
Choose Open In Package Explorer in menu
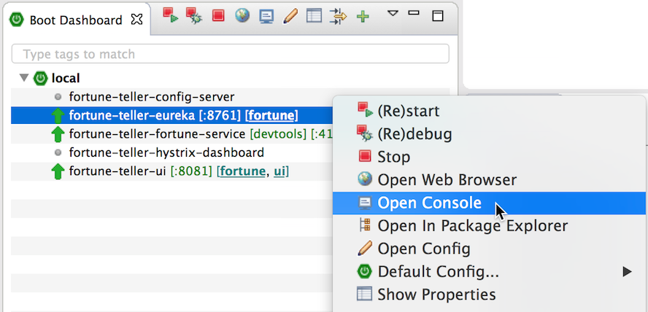click(490, 226)
